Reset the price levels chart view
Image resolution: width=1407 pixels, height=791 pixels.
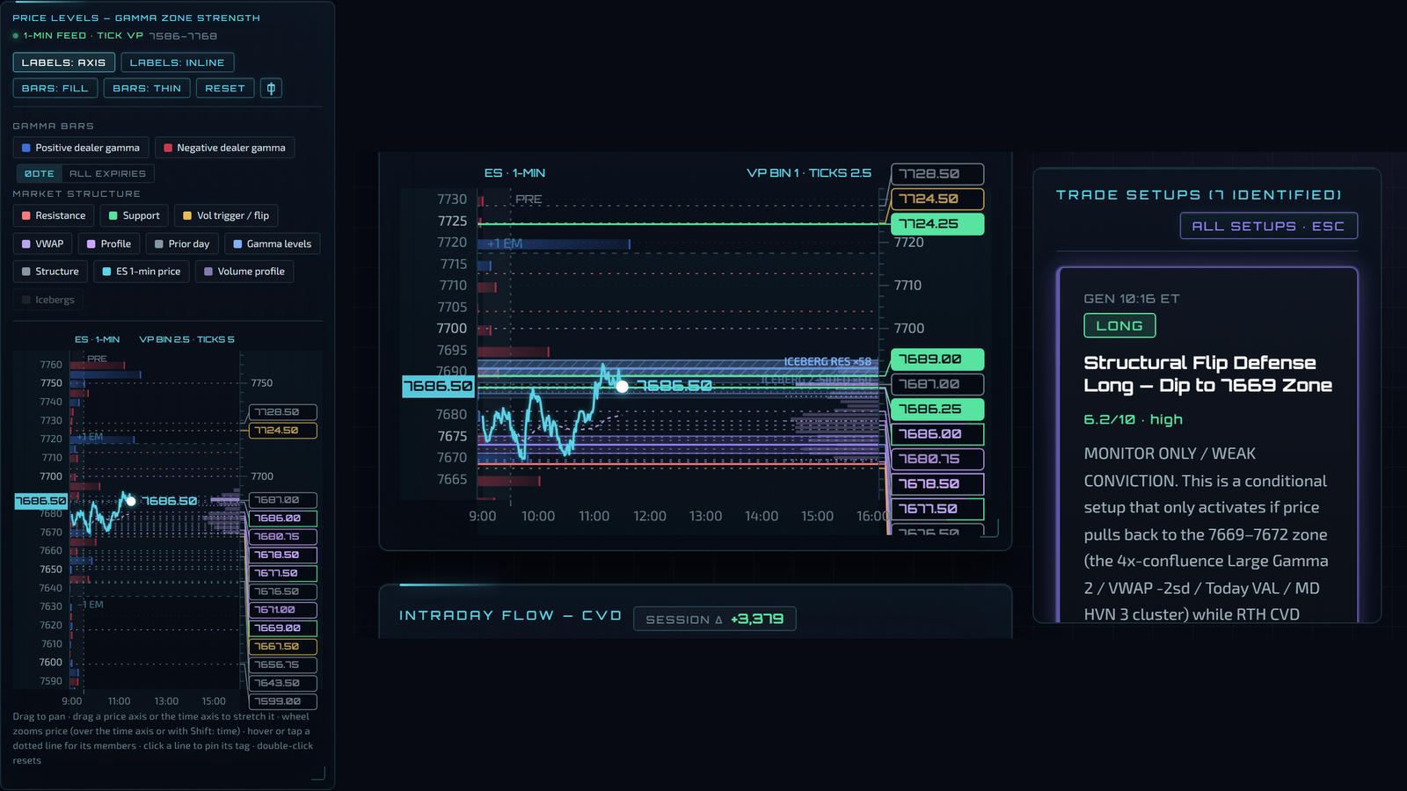(x=225, y=88)
